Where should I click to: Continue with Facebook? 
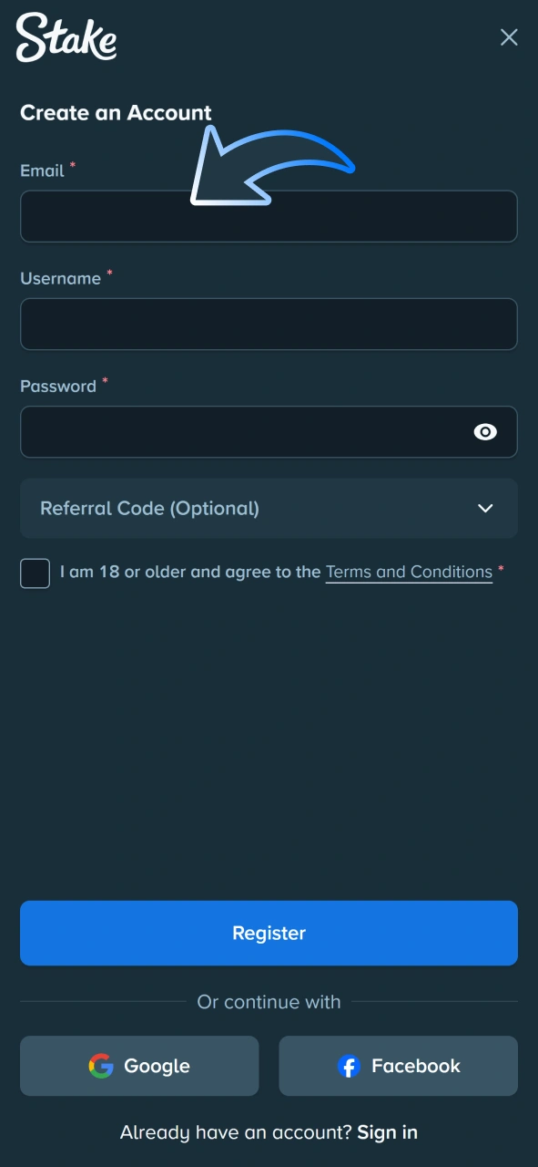coord(398,1066)
